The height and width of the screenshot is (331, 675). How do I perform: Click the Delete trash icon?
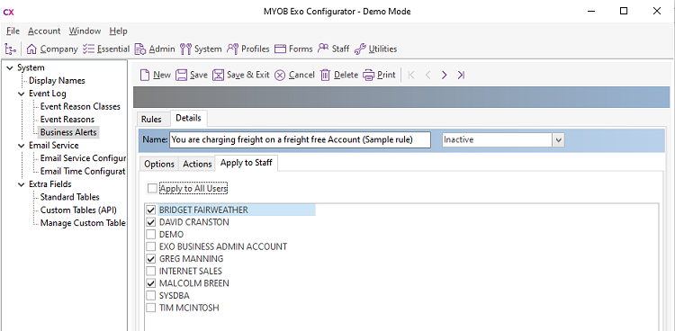pos(326,75)
